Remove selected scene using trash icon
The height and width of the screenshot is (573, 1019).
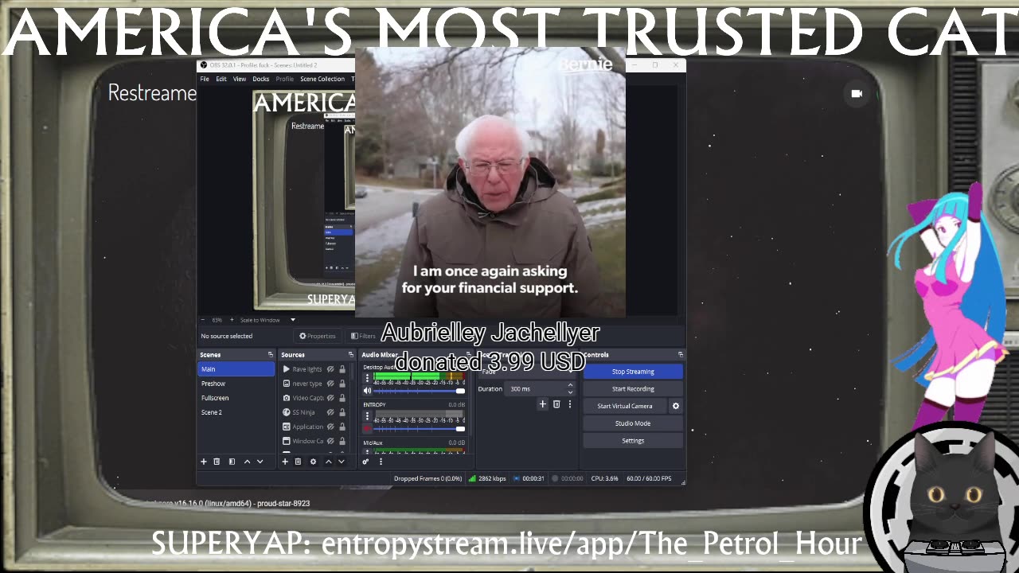(x=217, y=462)
